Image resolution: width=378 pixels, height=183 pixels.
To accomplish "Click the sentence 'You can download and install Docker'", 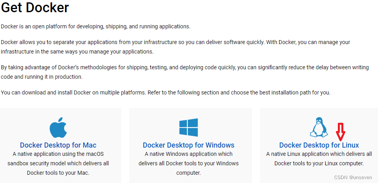I will pos(166,93).
